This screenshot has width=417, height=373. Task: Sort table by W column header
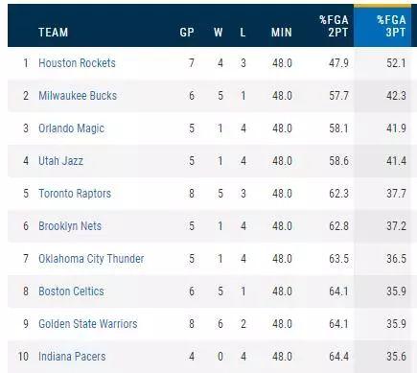219,33
